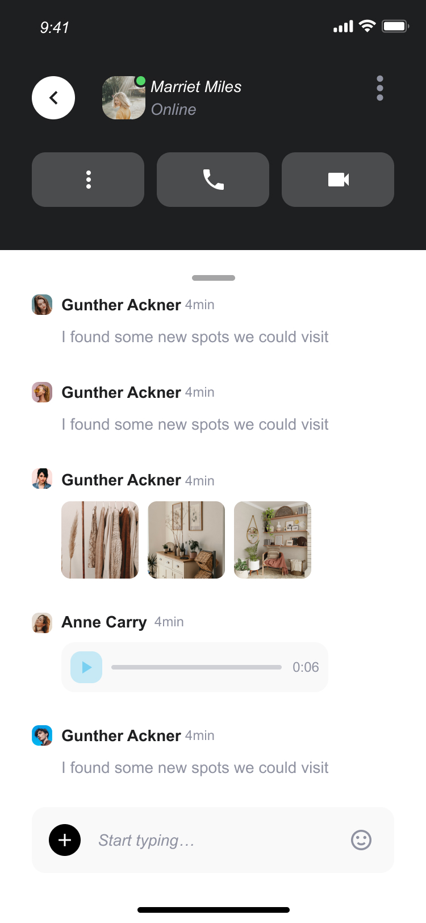The height and width of the screenshot is (923, 426).
Task: Open the dresser with plants photo
Action: coord(186,540)
